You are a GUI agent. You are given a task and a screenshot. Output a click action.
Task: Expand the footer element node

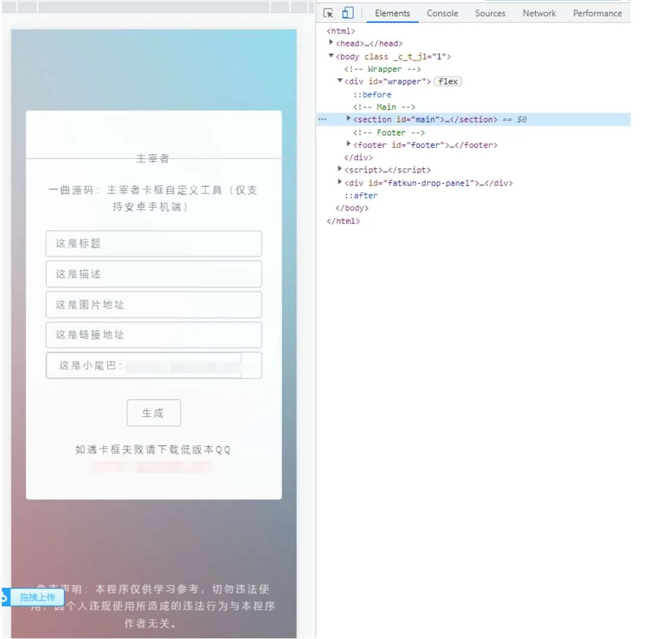349,144
